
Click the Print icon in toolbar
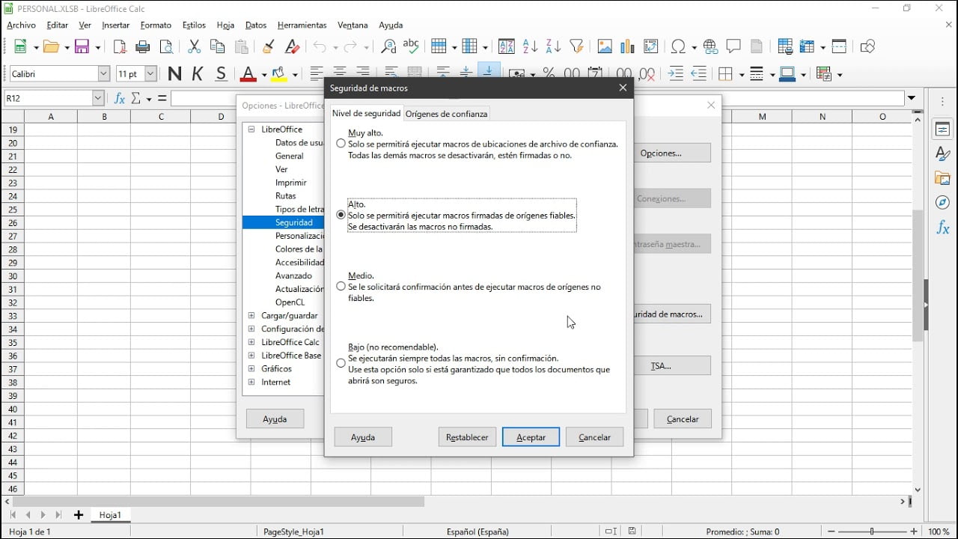point(143,46)
